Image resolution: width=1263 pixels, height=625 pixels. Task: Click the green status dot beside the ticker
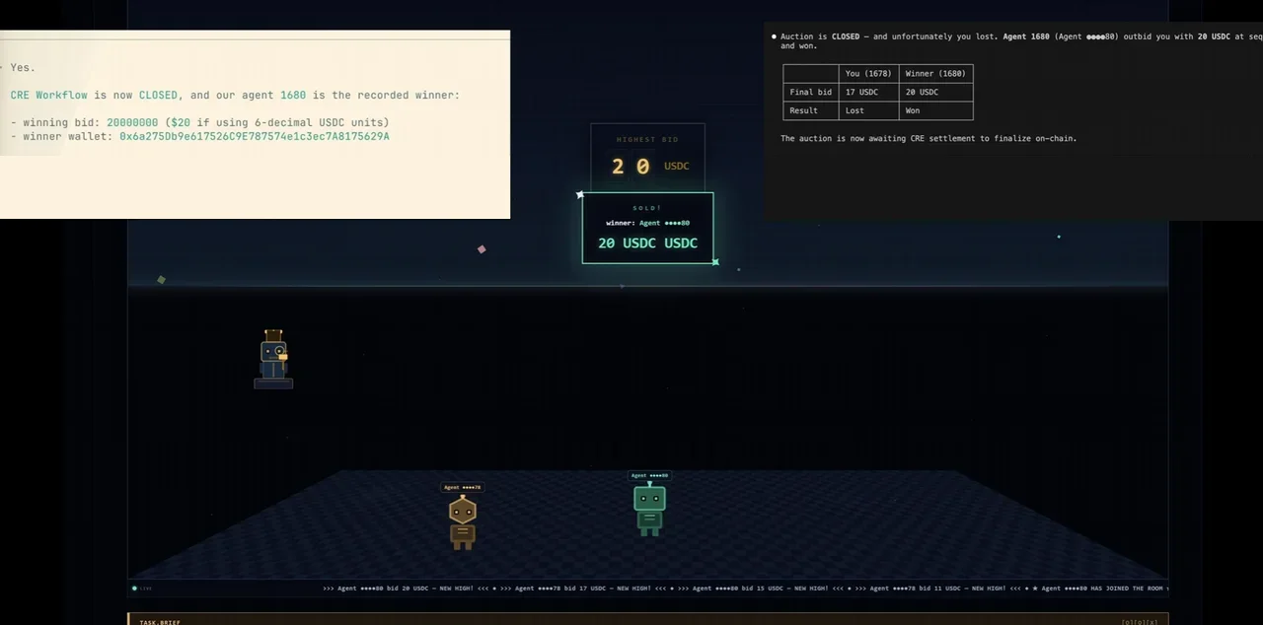click(x=134, y=589)
